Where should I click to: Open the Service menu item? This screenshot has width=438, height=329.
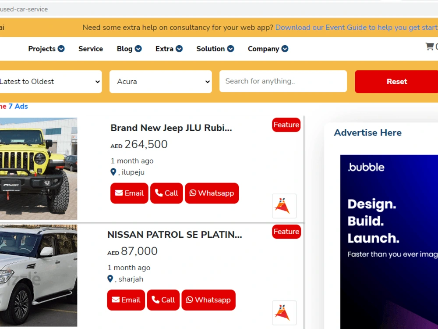click(91, 49)
